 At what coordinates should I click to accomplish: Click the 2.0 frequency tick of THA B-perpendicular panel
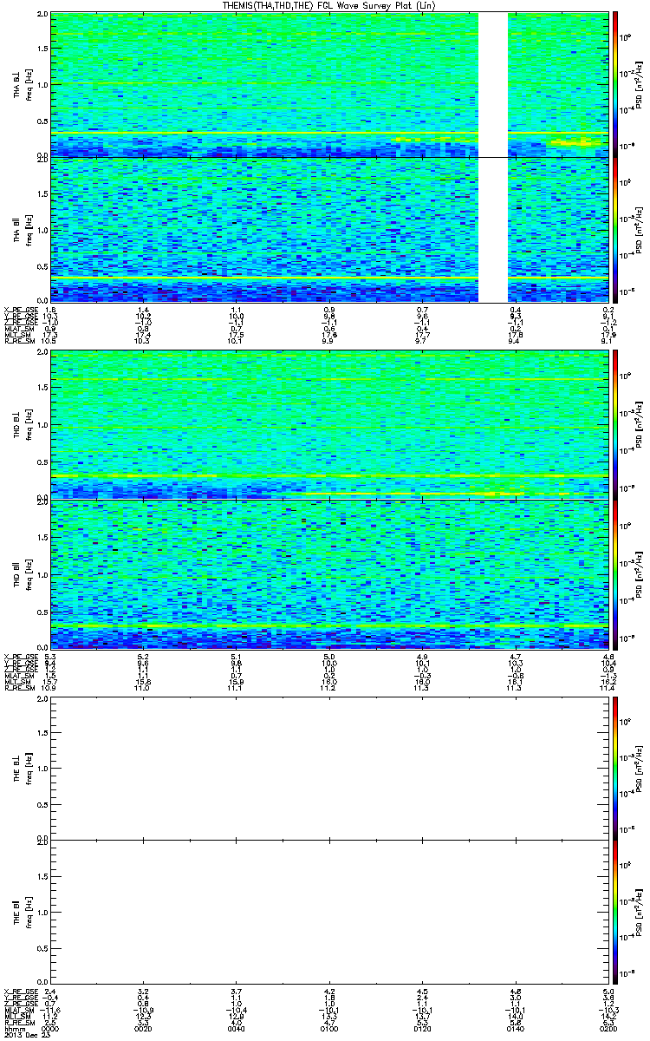(43, 16)
